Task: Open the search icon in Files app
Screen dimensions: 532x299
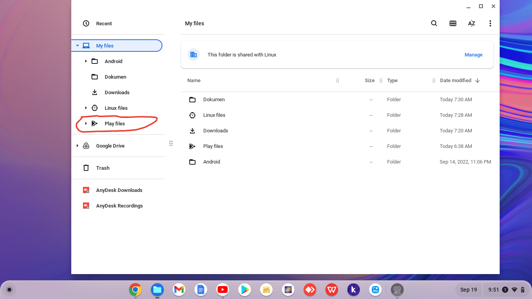Action: [x=434, y=23]
